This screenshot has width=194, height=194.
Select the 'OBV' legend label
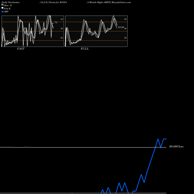point(6,12)
